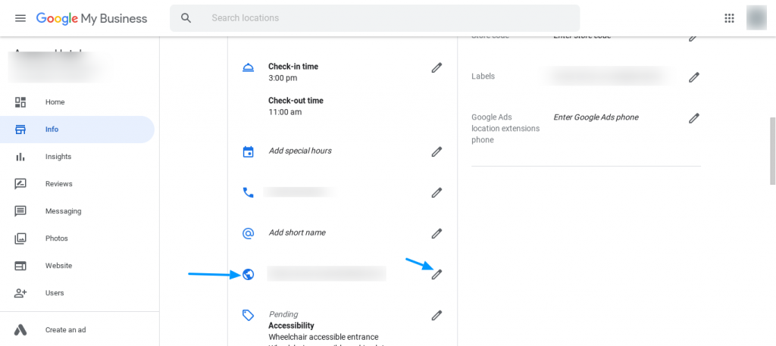
Task: Click the Reviews icon in sidebar
Action: click(x=20, y=184)
